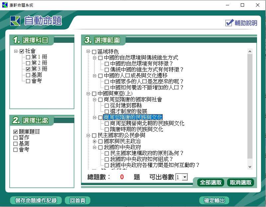Check 民主國家的公民參與 checkbox

click(x=94, y=136)
